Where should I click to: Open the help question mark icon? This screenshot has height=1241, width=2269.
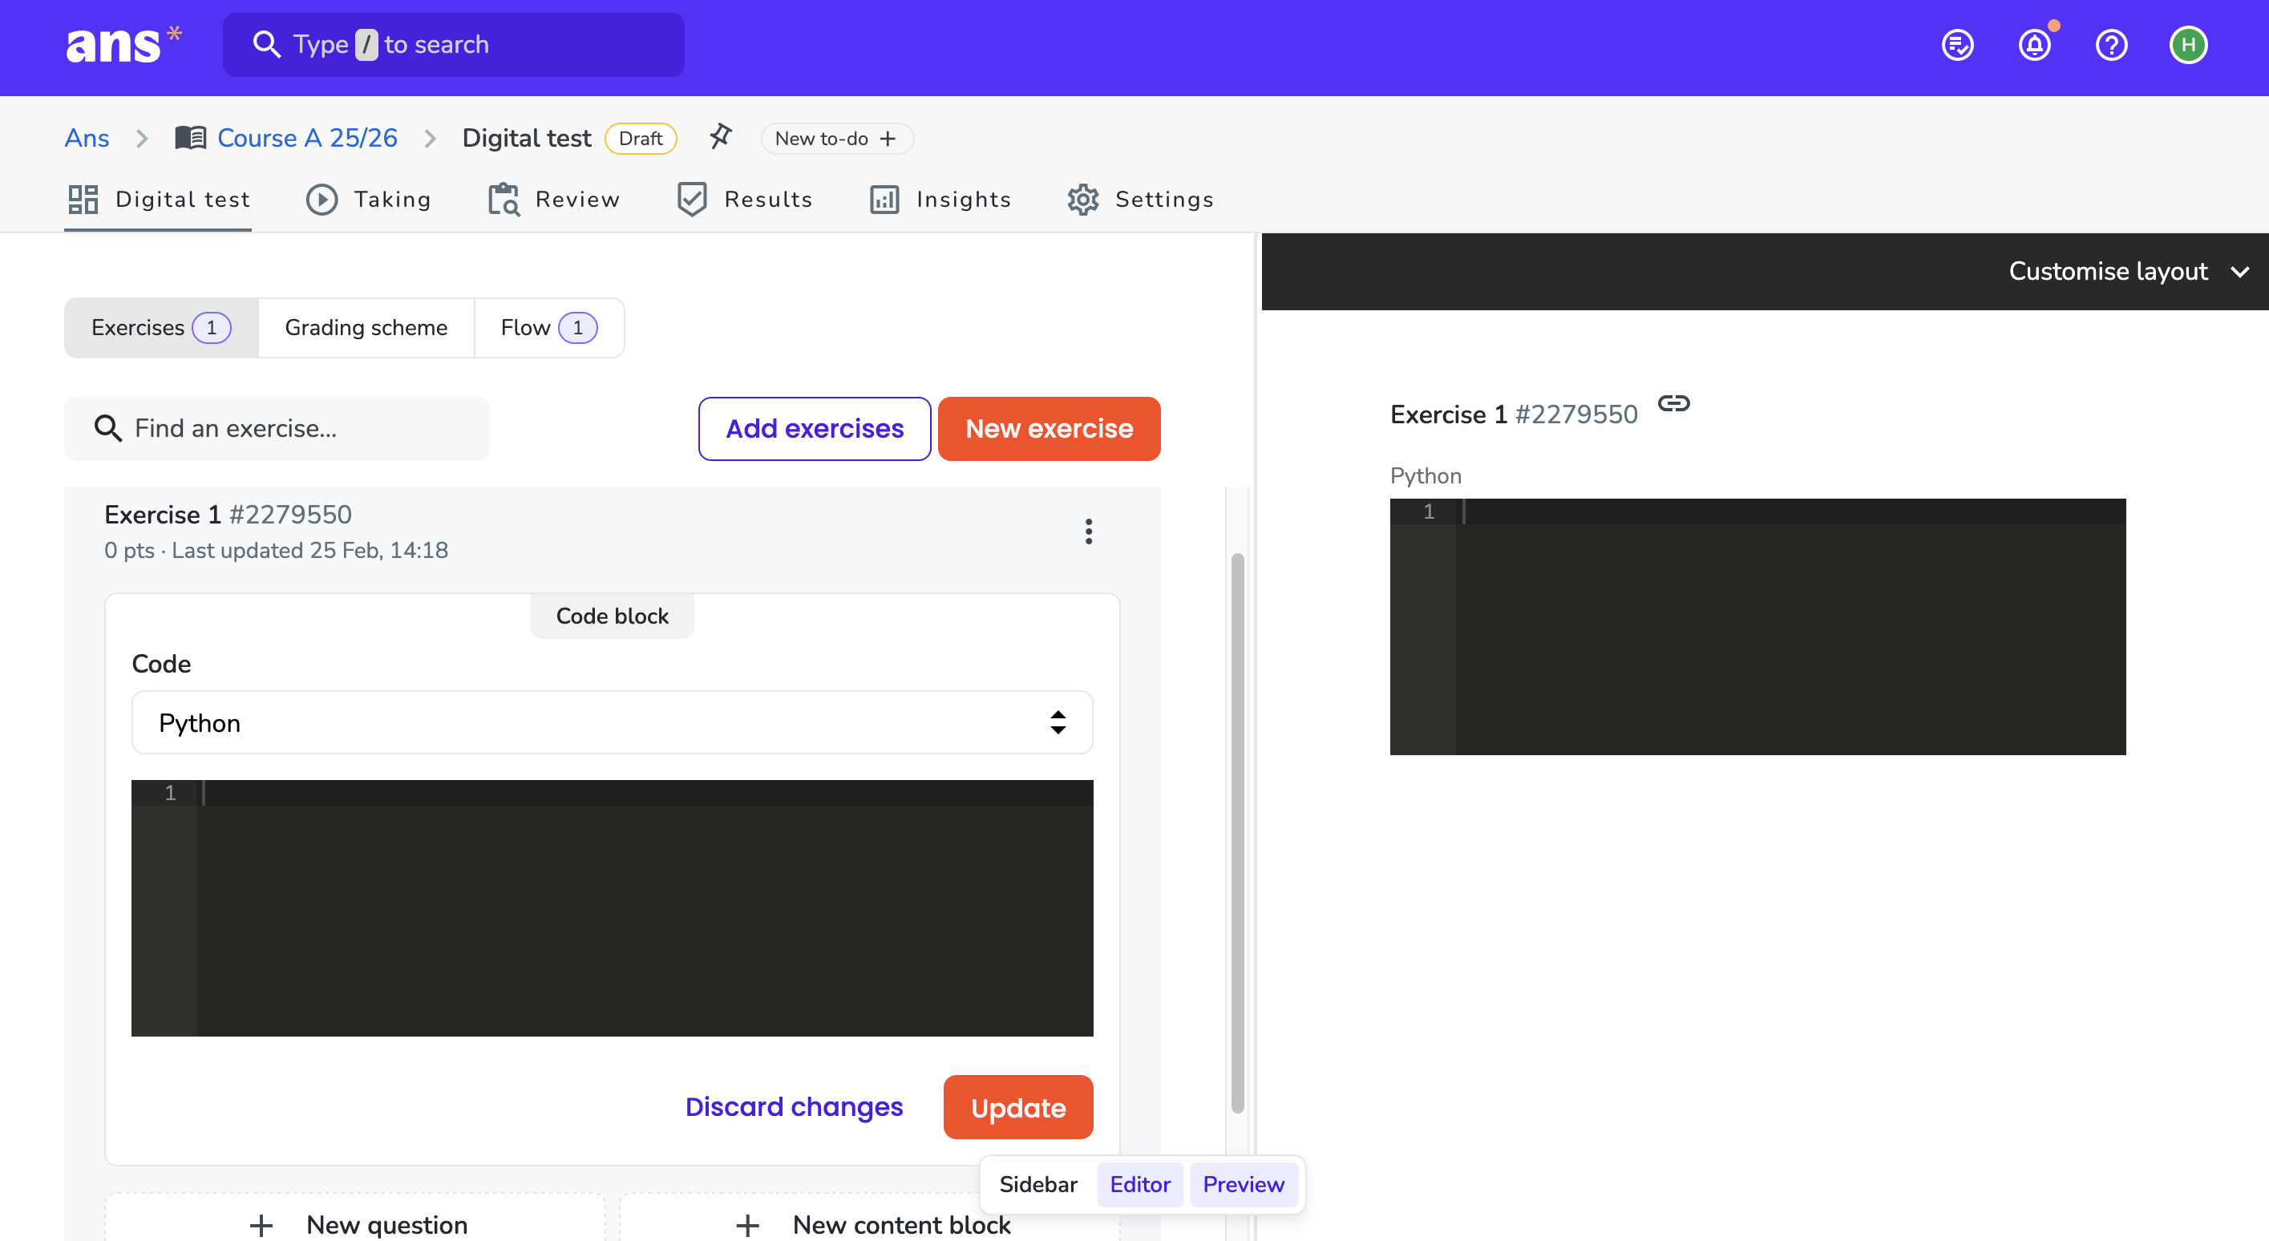pos(2111,45)
